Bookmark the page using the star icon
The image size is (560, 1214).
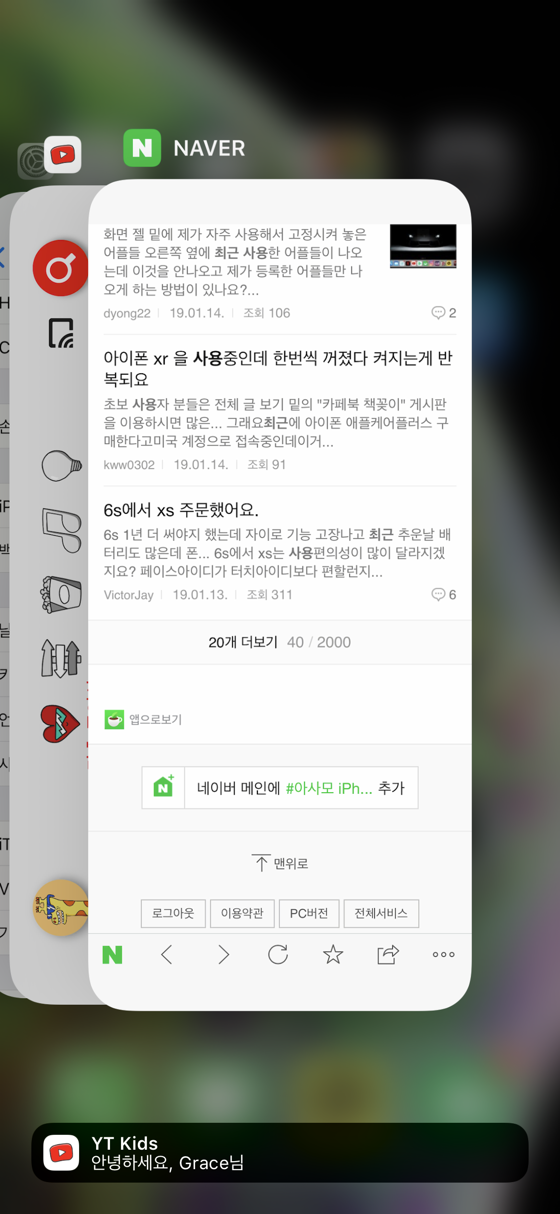click(333, 954)
